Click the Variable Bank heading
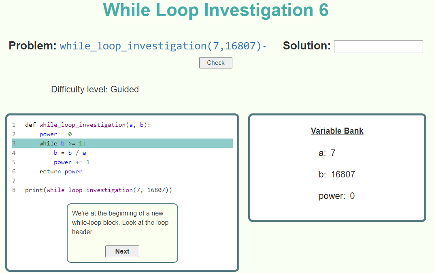This screenshot has width=434, height=273. pos(337,131)
